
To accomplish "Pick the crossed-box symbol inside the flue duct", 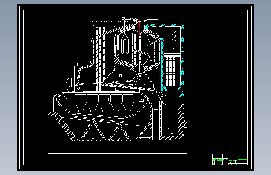I will pyautogui.click(x=173, y=36).
